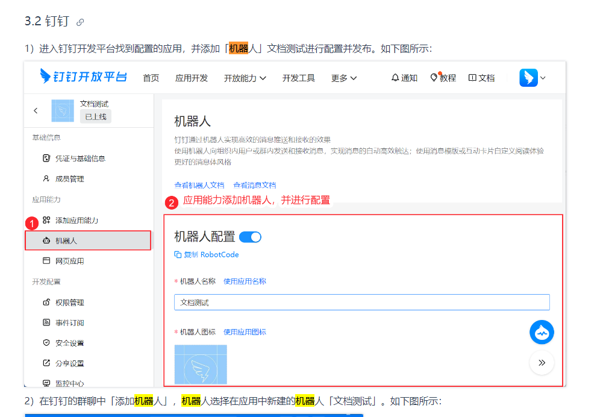Click the 基础信息 section label
Viewport: 609px width, 417px height.
click(x=46, y=137)
